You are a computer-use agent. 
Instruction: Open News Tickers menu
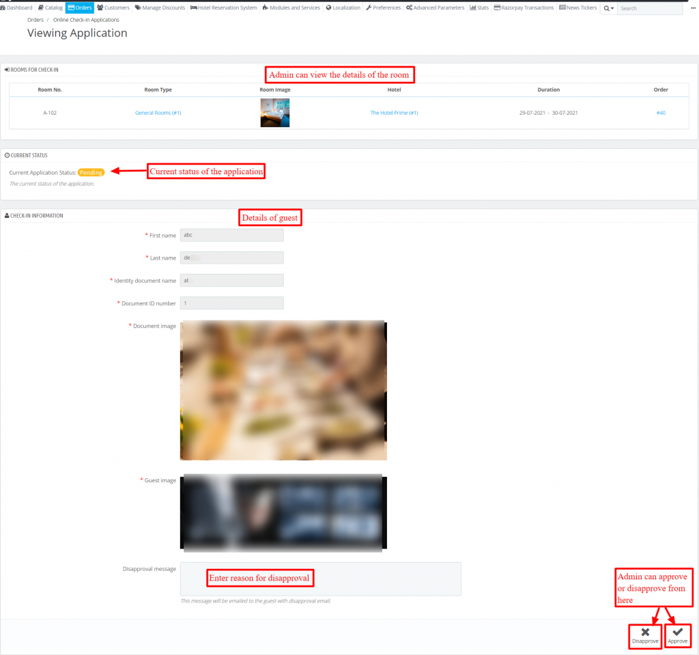point(578,8)
